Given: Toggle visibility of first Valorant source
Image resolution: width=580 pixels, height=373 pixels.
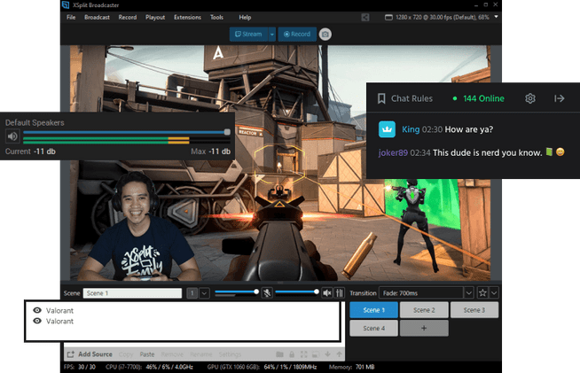Looking at the screenshot, I should point(37,310).
